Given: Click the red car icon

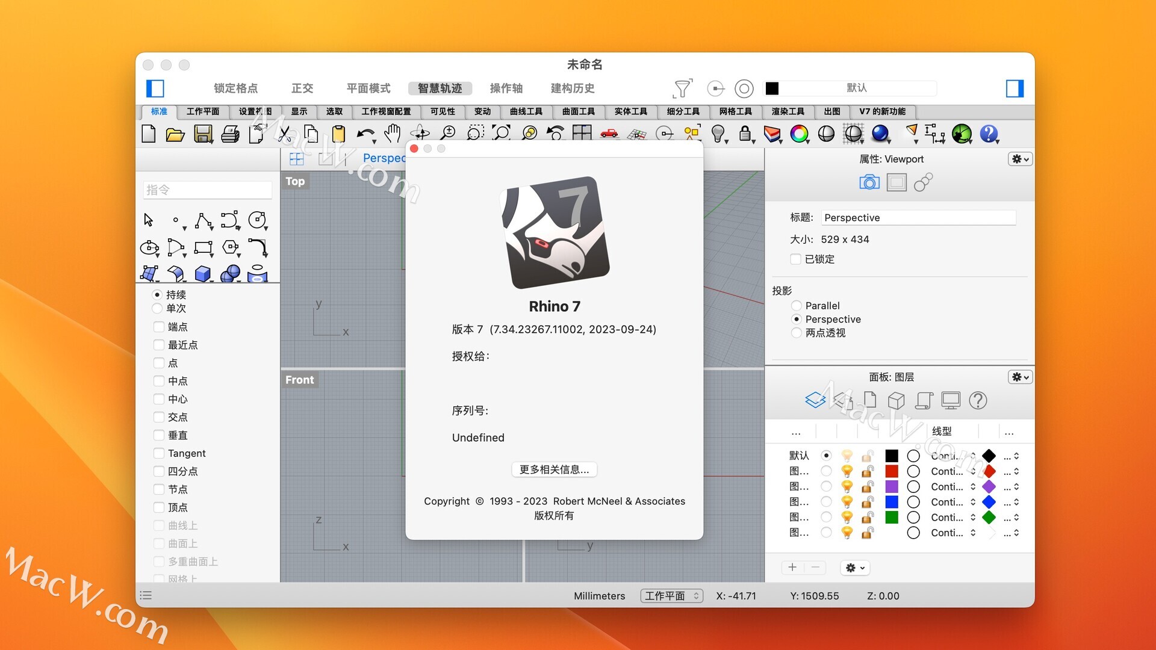Looking at the screenshot, I should [609, 133].
